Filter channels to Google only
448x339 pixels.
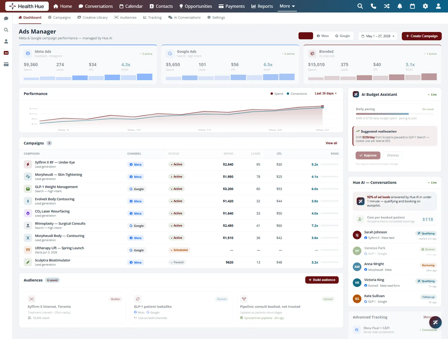point(343,36)
